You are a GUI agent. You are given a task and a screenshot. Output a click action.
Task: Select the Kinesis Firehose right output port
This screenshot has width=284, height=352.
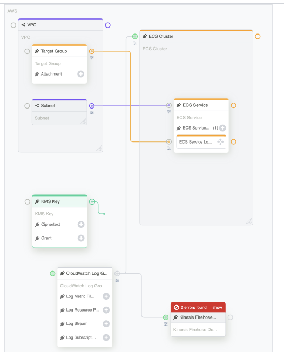pyautogui.click(x=231, y=317)
